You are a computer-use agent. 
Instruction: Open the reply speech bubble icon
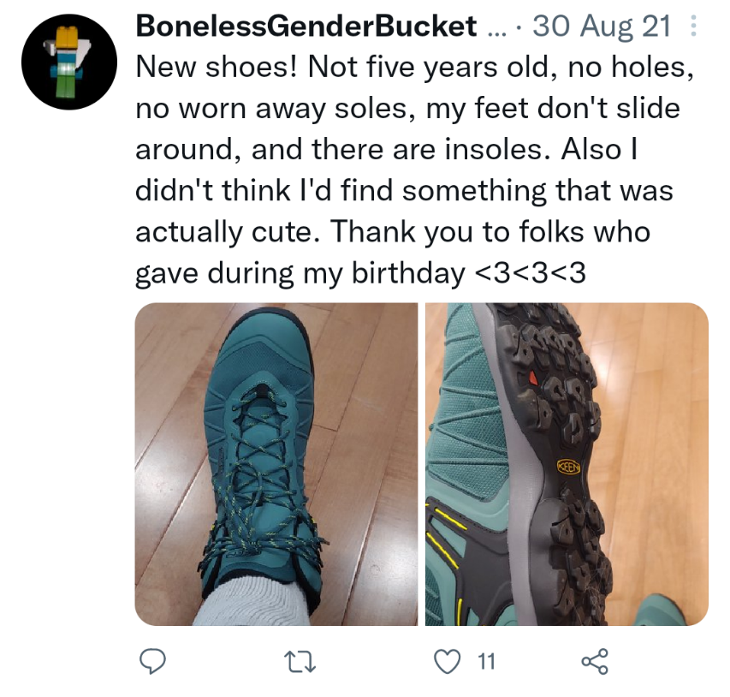tap(152, 661)
